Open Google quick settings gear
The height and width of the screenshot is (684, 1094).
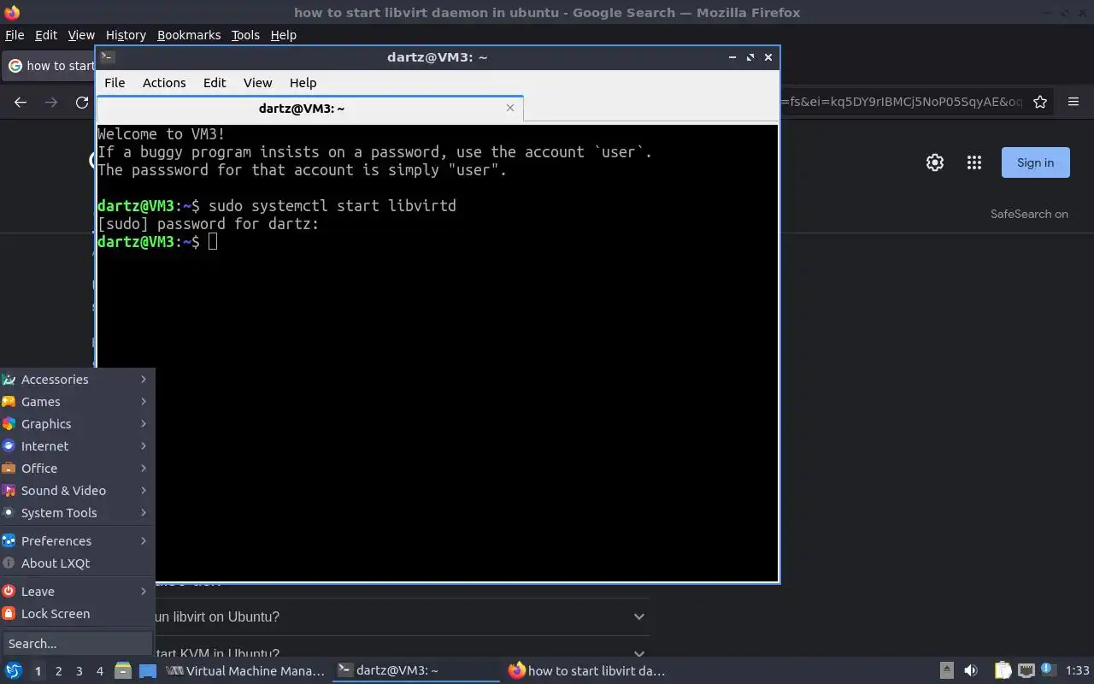[x=935, y=162]
